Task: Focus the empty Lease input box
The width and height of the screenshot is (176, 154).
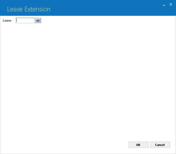Action: [25, 20]
